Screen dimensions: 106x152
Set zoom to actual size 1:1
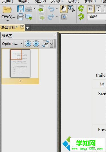(91, 9)
